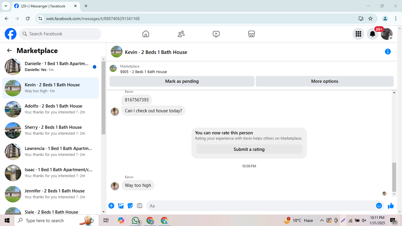The width and height of the screenshot is (402, 226).
Task: Open conversation information icon
Action: point(388,52)
